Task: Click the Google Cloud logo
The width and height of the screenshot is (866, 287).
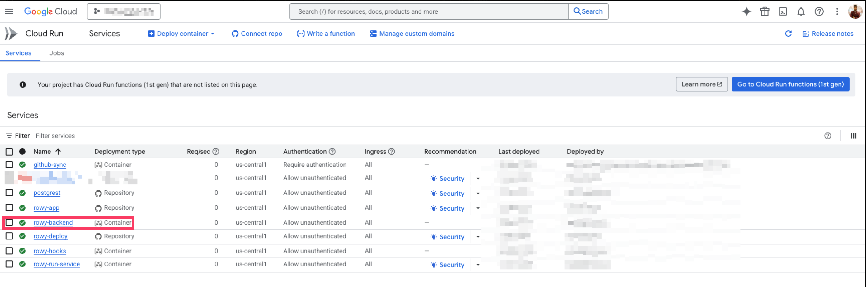Action: pos(50,11)
